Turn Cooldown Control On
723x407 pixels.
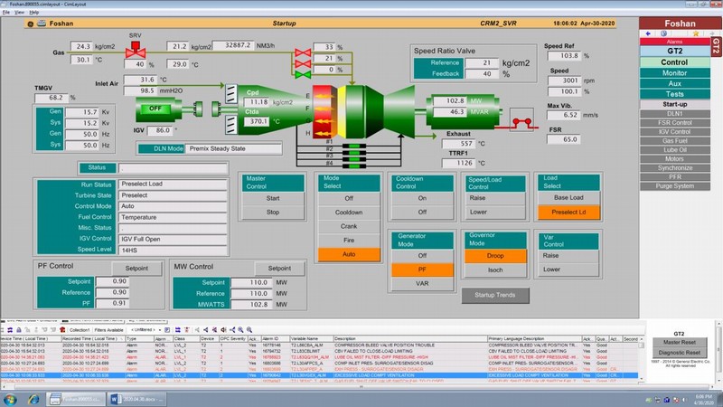(x=422, y=198)
